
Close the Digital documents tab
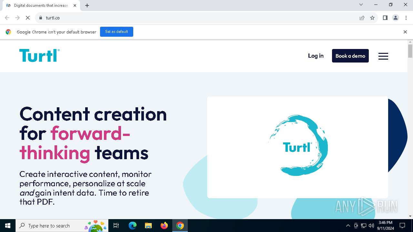pos(75,5)
